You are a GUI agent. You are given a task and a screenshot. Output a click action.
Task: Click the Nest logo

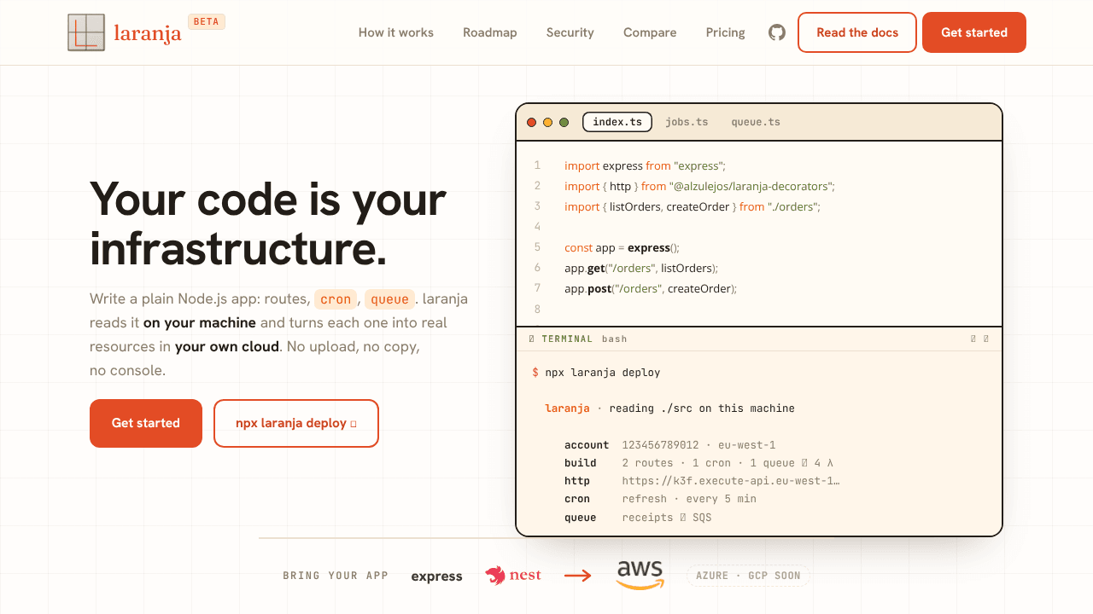click(x=513, y=576)
